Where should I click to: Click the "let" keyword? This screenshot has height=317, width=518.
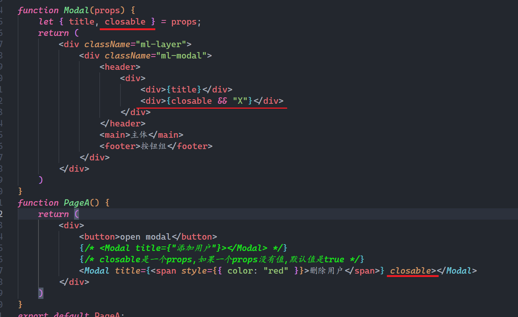coord(46,22)
